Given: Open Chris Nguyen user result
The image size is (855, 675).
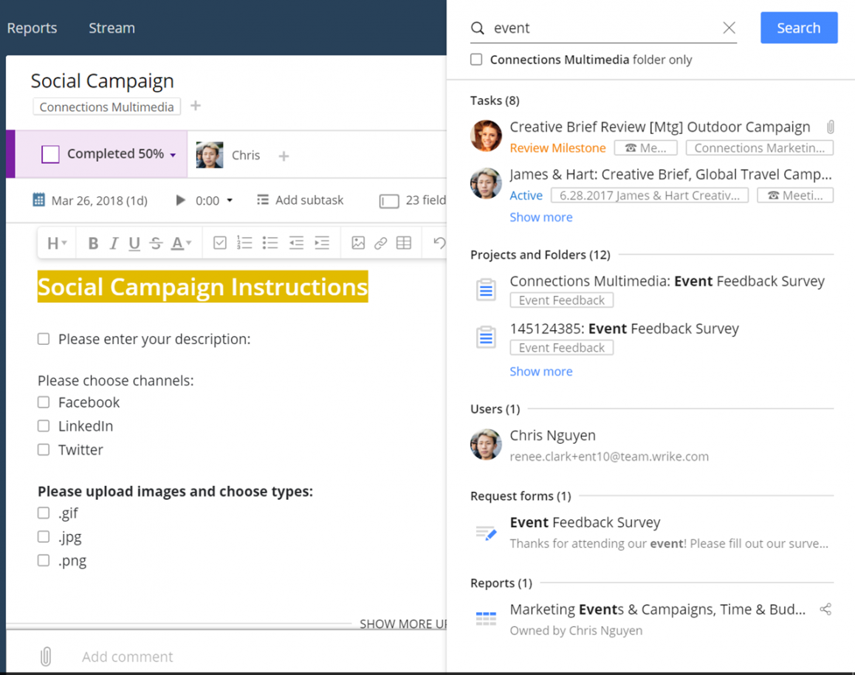Looking at the screenshot, I should (x=553, y=435).
